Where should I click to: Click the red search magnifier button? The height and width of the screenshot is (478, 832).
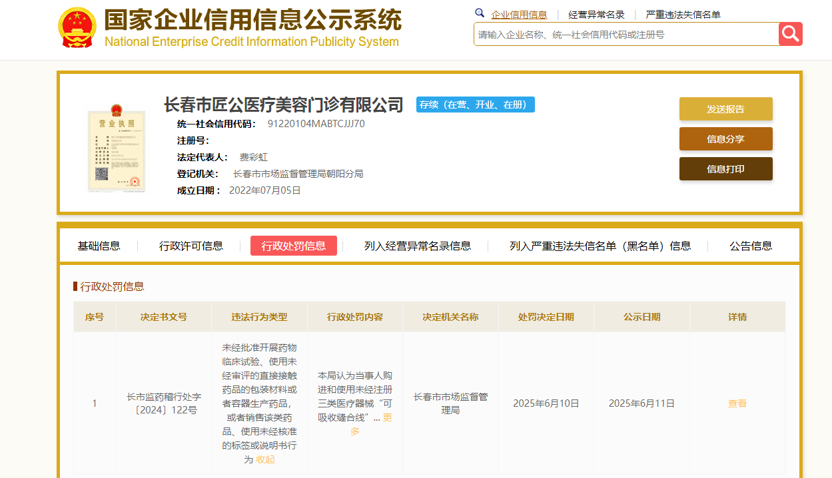click(790, 34)
